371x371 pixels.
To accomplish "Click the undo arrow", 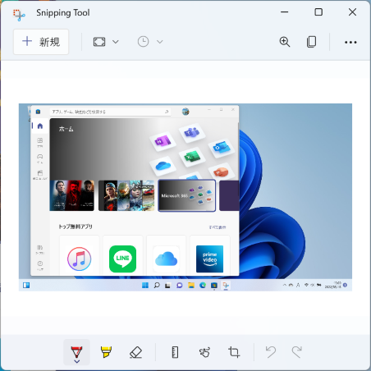I will (271, 352).
